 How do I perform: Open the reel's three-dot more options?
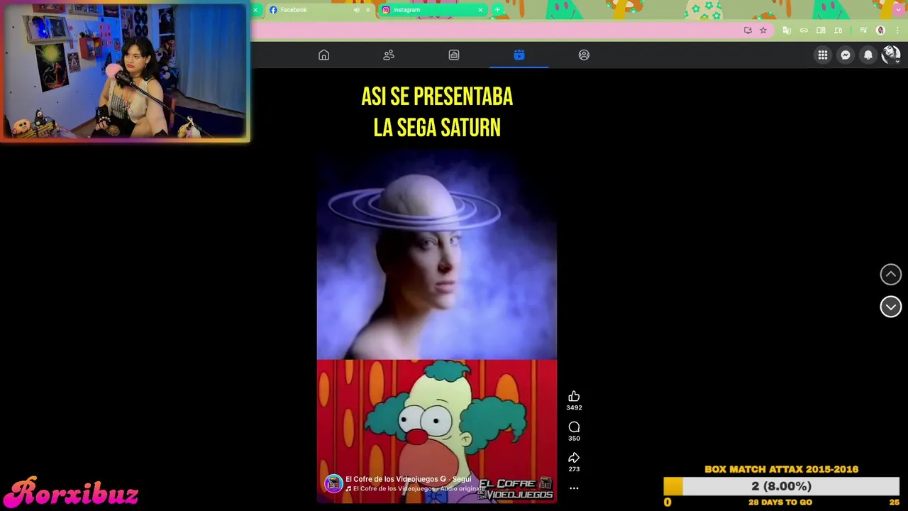[574, 488]
